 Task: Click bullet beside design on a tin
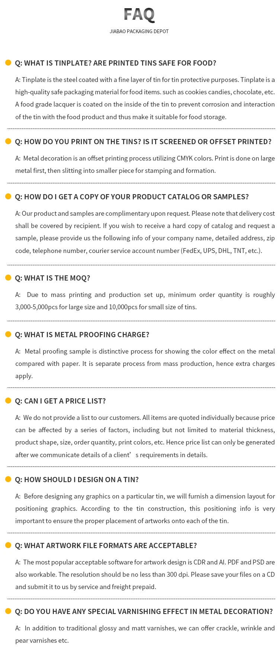[x=8, y=479]
